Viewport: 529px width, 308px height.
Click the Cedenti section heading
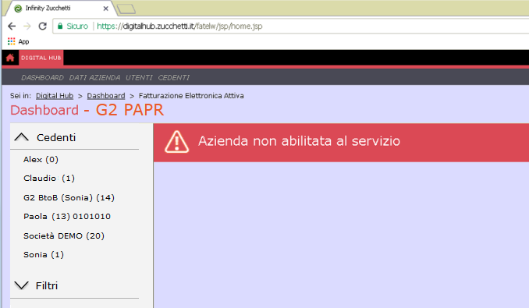coord(56,137)
